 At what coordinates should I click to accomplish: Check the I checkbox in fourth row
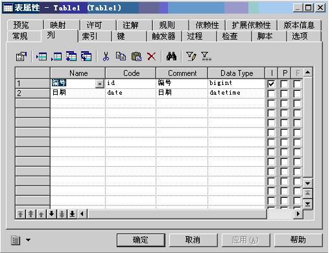pyautogui.click(x=271, y=113)
